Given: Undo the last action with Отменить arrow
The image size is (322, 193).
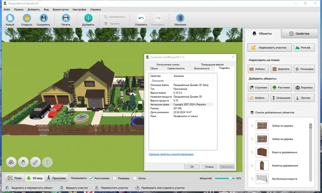Looking at the screenshot, I should tap(141, 18).
